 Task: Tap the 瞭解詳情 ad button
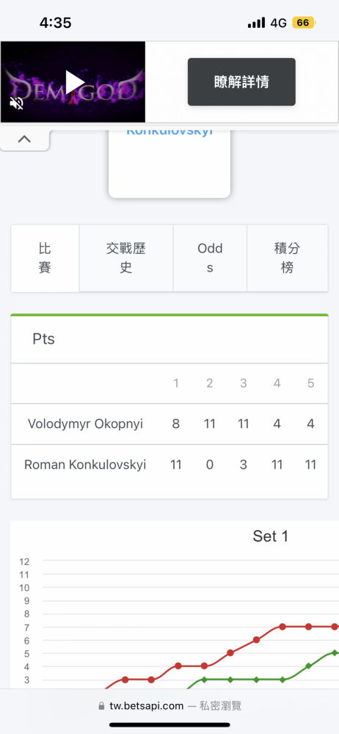241,82
